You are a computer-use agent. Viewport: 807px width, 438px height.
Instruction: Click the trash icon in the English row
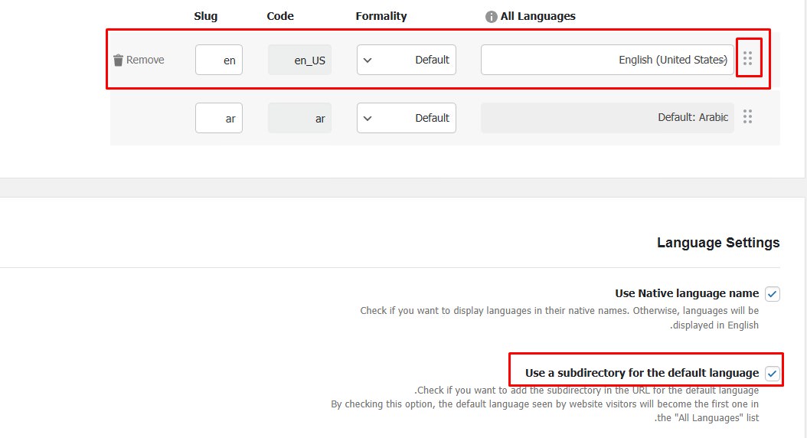(118, 60)
